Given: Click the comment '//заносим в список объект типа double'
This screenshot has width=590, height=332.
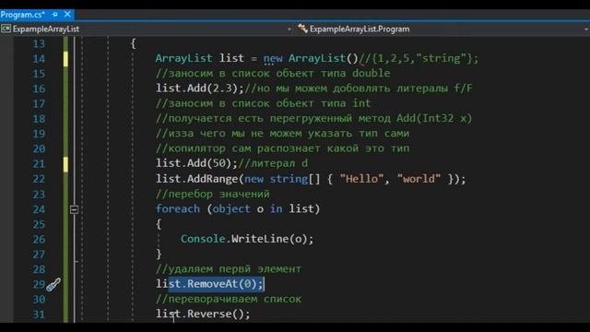Looking at the screenshot, I should [273, 74].
